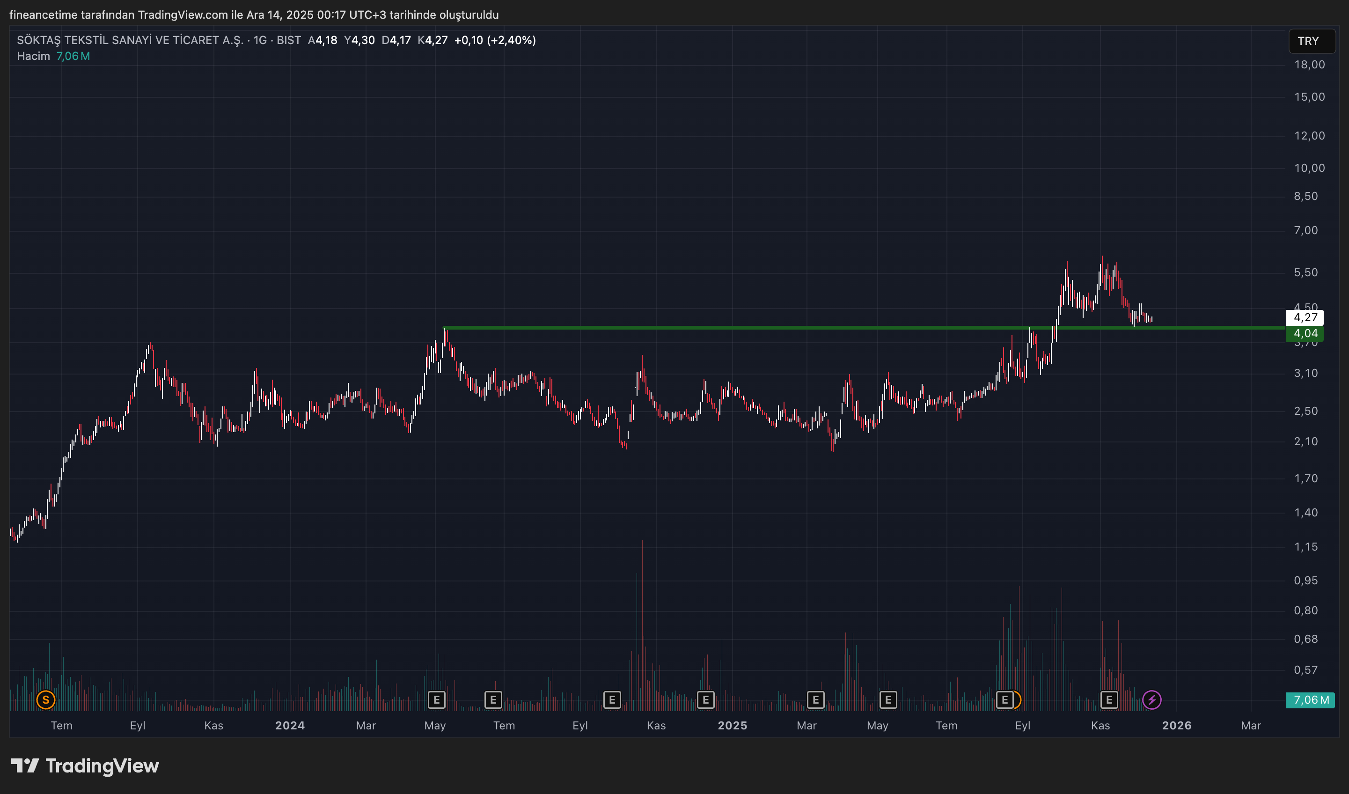Click the E earnings marker above Mar 2025

(815, 700)
